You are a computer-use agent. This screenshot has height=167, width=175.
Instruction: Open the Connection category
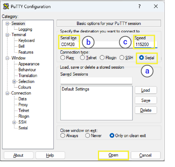click(x=21, y=93)
